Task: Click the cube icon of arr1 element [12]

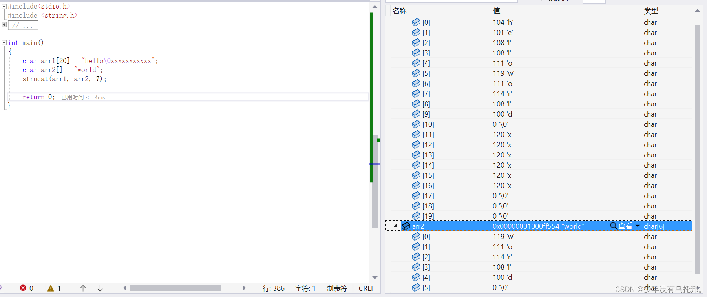Action: pos(416,144)
